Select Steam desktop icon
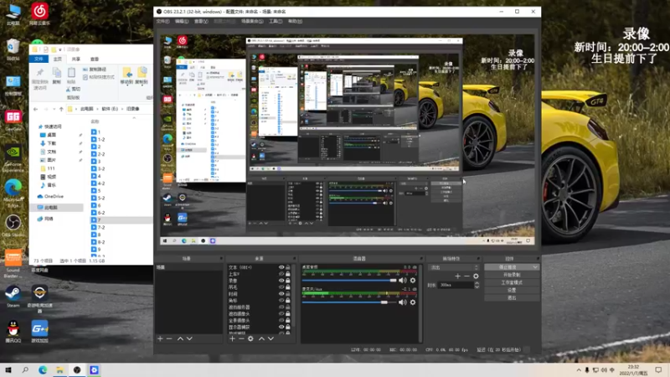 [x=13, y=297]
